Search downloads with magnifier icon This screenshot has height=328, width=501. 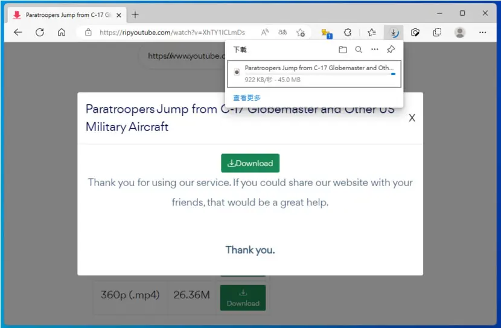359,50
